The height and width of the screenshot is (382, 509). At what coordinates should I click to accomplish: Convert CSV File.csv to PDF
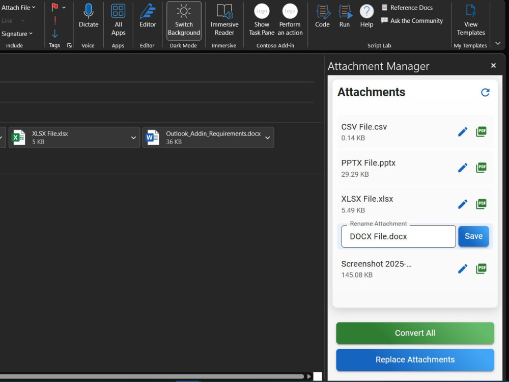pos(481,131)
